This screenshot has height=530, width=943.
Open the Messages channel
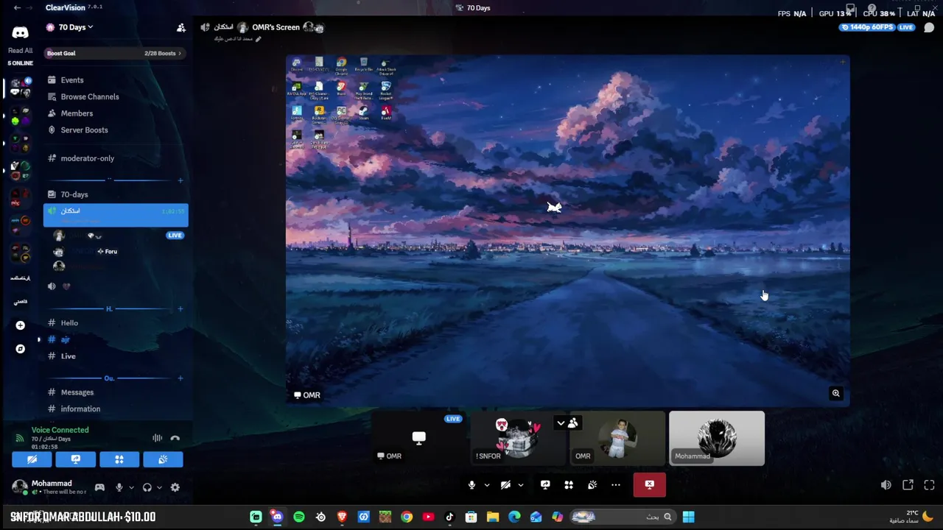[77, 392]
